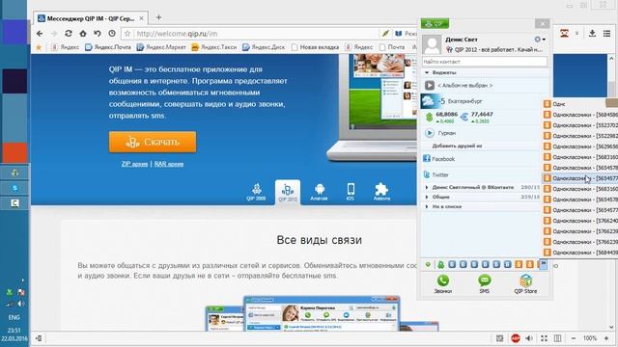Select the highlighted Одноклассники popup entry
618x347 pixels.
pos(580,178)
